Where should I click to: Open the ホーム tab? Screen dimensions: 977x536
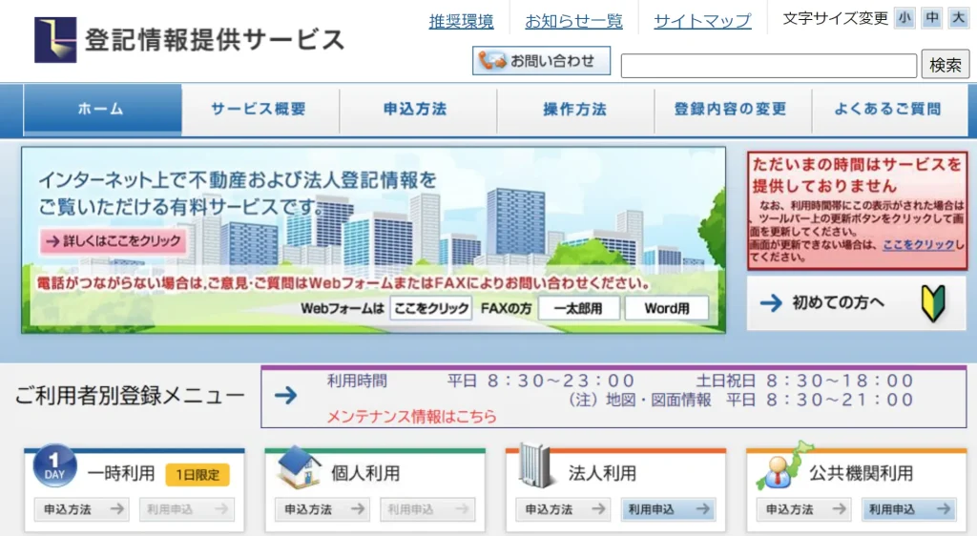102,110
